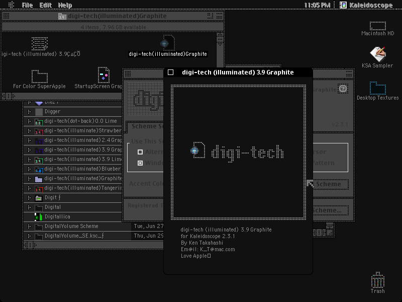Viewport: 402px width, 302px height.
Task: Click the digi-tech logo image in about dialog
Action: pos(238,153)
